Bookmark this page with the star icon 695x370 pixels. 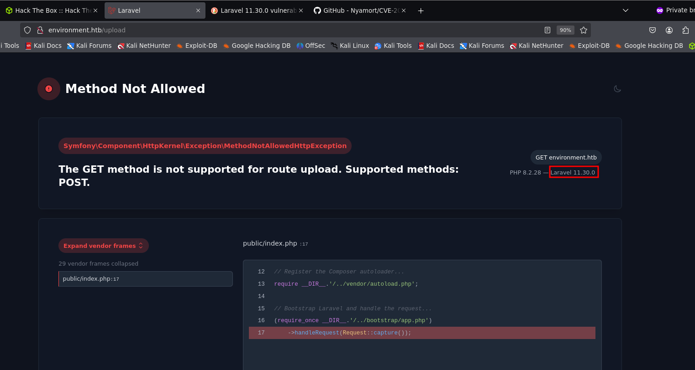[x=583, y=30]
